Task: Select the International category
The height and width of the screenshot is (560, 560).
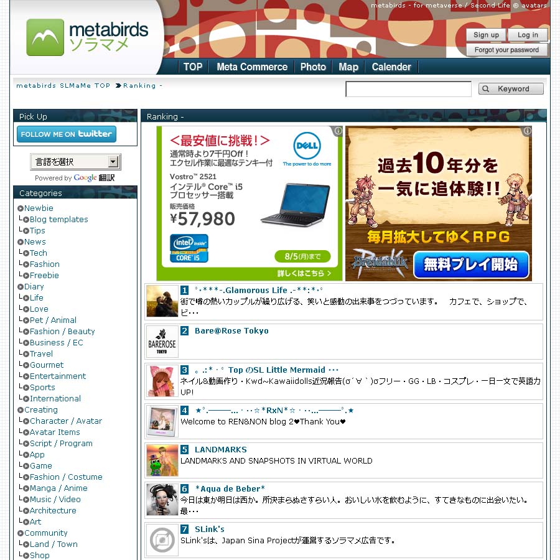Action: click(x=55, y=399)
